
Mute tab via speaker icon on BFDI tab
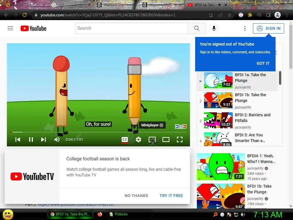[x=219, y=5]
